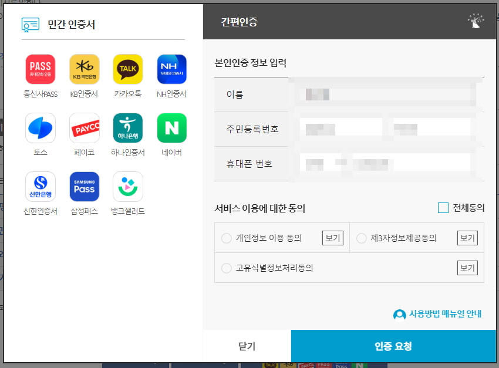Select the 토스 authentication icon
Viewport: 499px width, 368px height.
(x=41, y=128)
